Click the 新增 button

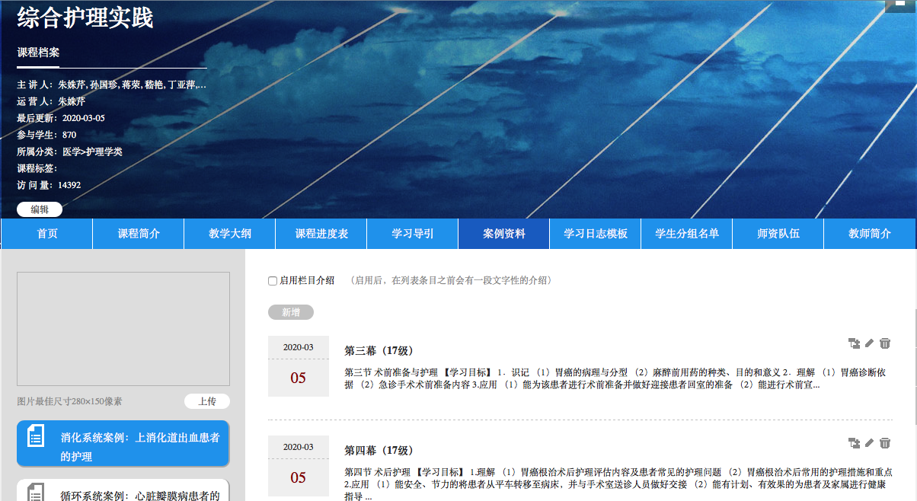point(290,312)
